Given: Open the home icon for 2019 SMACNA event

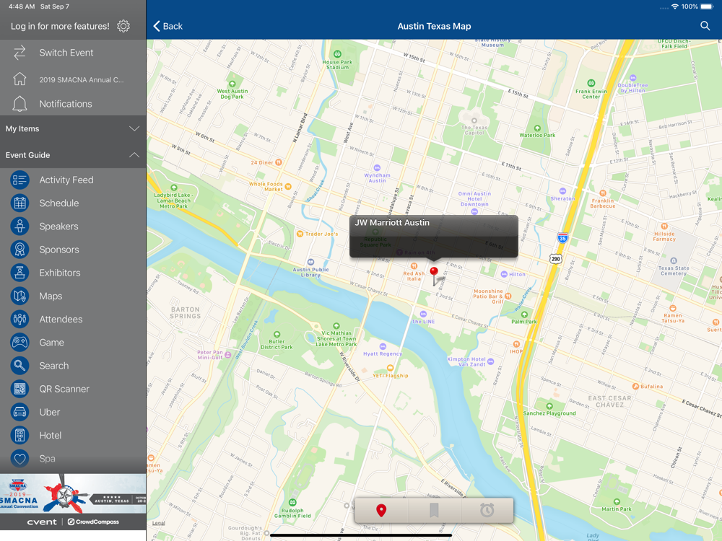Looking at the screenshot, I should click(x=19, y=79).
